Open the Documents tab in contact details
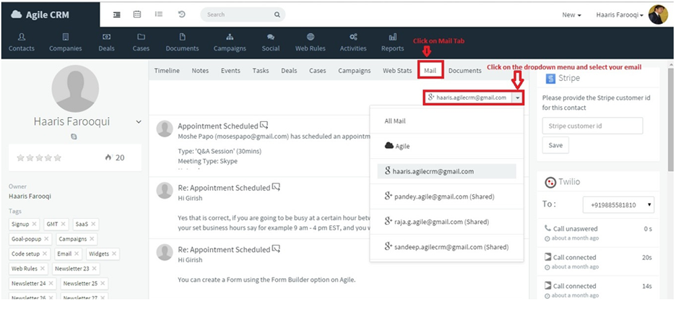This screenshot has width=676, height=312. pyautogui.click(x=465, y=70)
